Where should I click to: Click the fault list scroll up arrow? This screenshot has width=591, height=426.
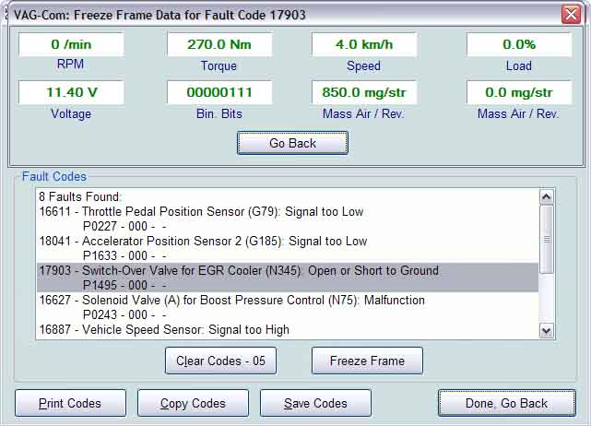(546, 196)
